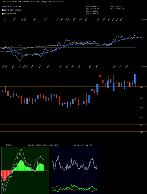
Task: Click the ADX indicator chart panel
Action: [75, 170]
